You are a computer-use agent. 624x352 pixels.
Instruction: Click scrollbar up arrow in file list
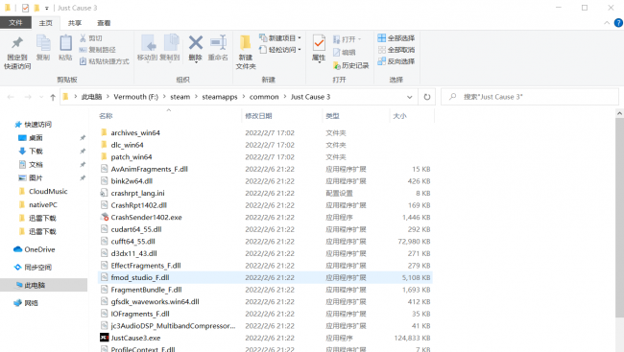(619, 113)
